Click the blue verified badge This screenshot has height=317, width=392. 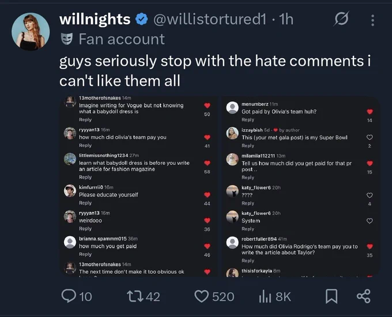(141, 19)
